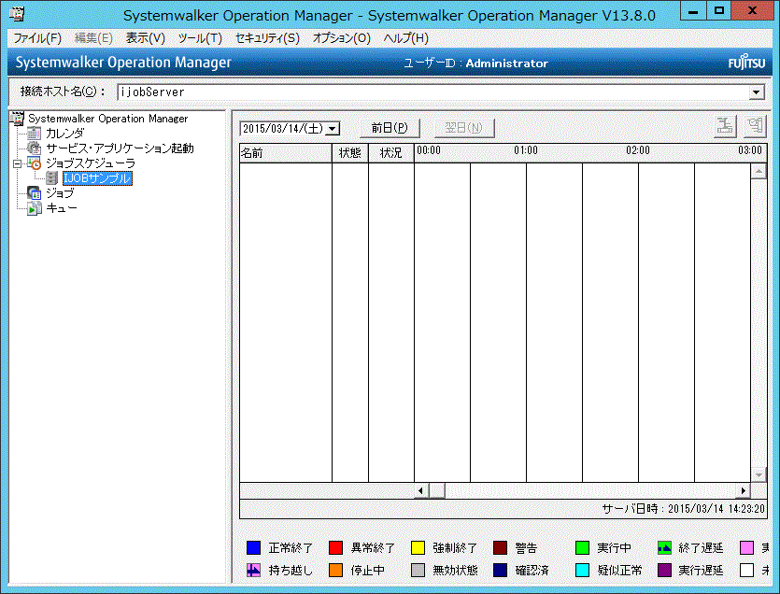
Task: Select サービス・アプリケーション起動 in the tree
Action: (x=120, y=148)
